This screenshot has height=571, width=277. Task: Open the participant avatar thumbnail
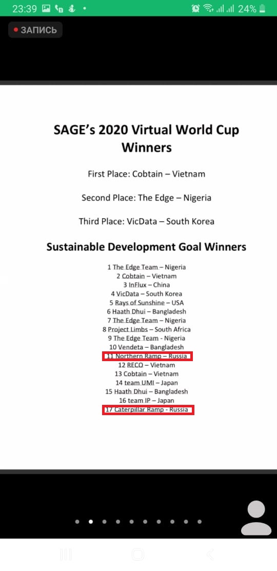pyautogui.click(x=256, y=518)
